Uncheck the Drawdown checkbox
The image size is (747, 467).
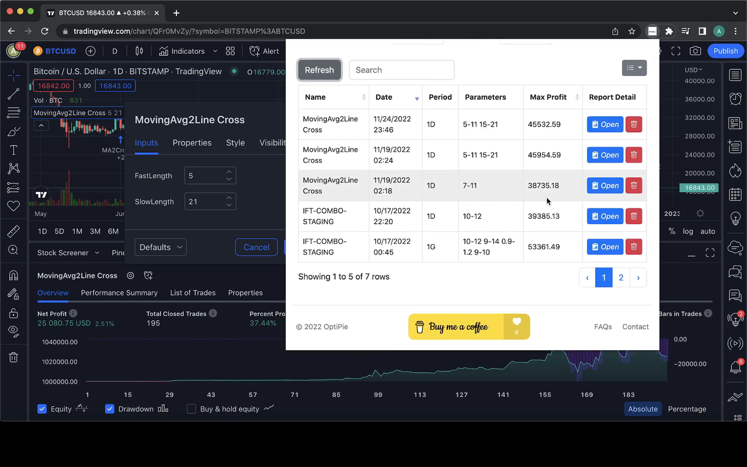click(110, 409)
